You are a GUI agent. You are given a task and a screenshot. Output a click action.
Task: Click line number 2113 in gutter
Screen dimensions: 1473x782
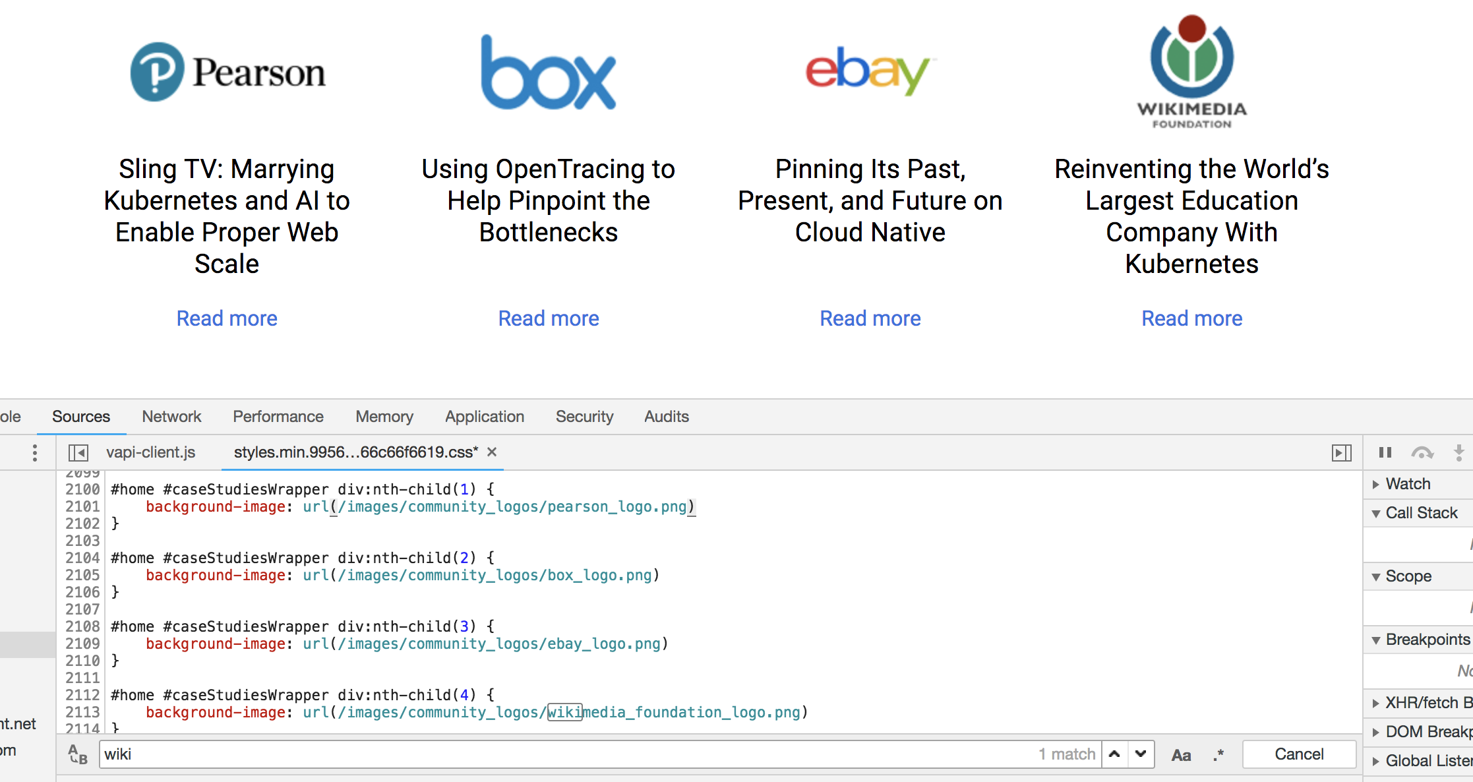click(82, 712)
